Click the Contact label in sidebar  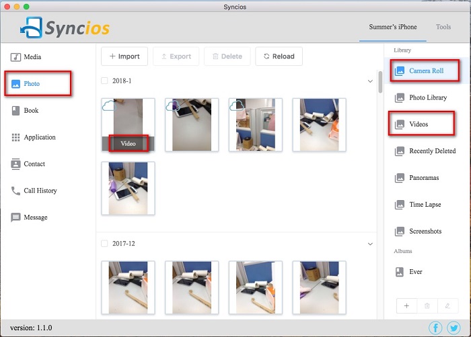pyautogui.click(x=34, y=164)
